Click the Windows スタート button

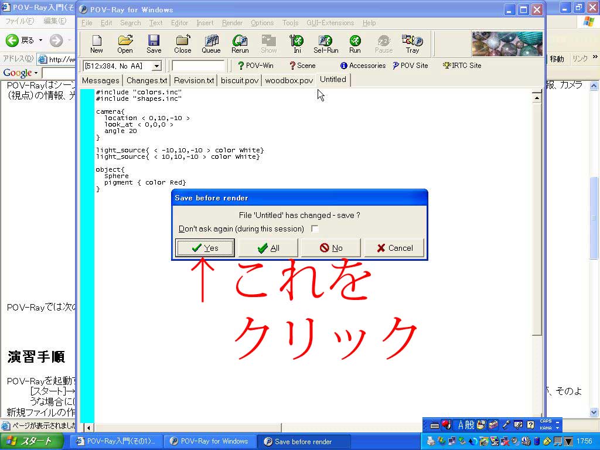click(x=32, y=441)
